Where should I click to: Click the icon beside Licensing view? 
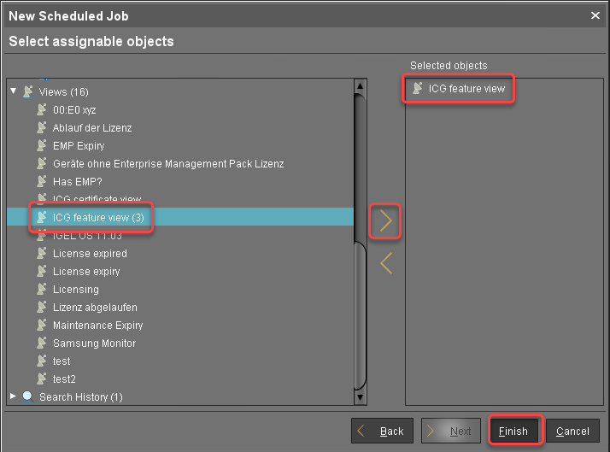[x=42, y=289]
